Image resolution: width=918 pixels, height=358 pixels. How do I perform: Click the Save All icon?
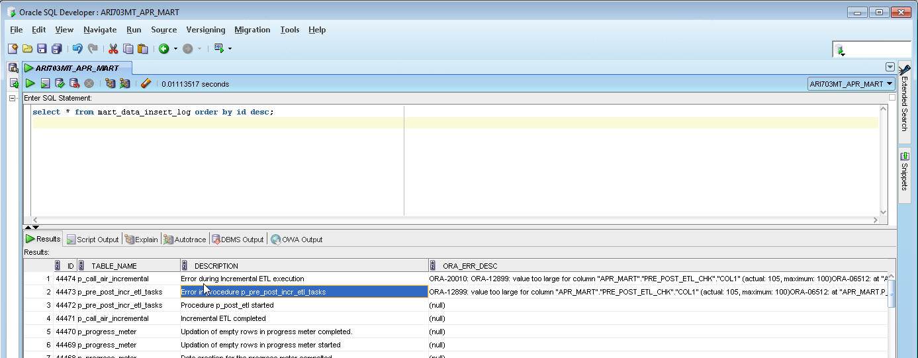click(x=56, y=48)
